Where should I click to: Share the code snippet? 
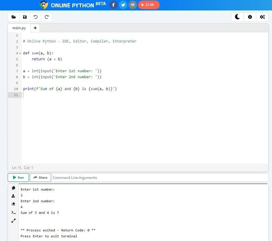point(40,178)
